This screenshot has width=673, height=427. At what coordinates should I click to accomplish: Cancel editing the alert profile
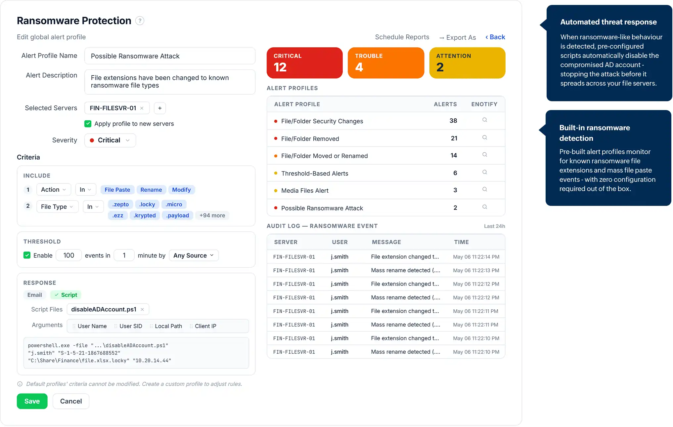point(71,401)
